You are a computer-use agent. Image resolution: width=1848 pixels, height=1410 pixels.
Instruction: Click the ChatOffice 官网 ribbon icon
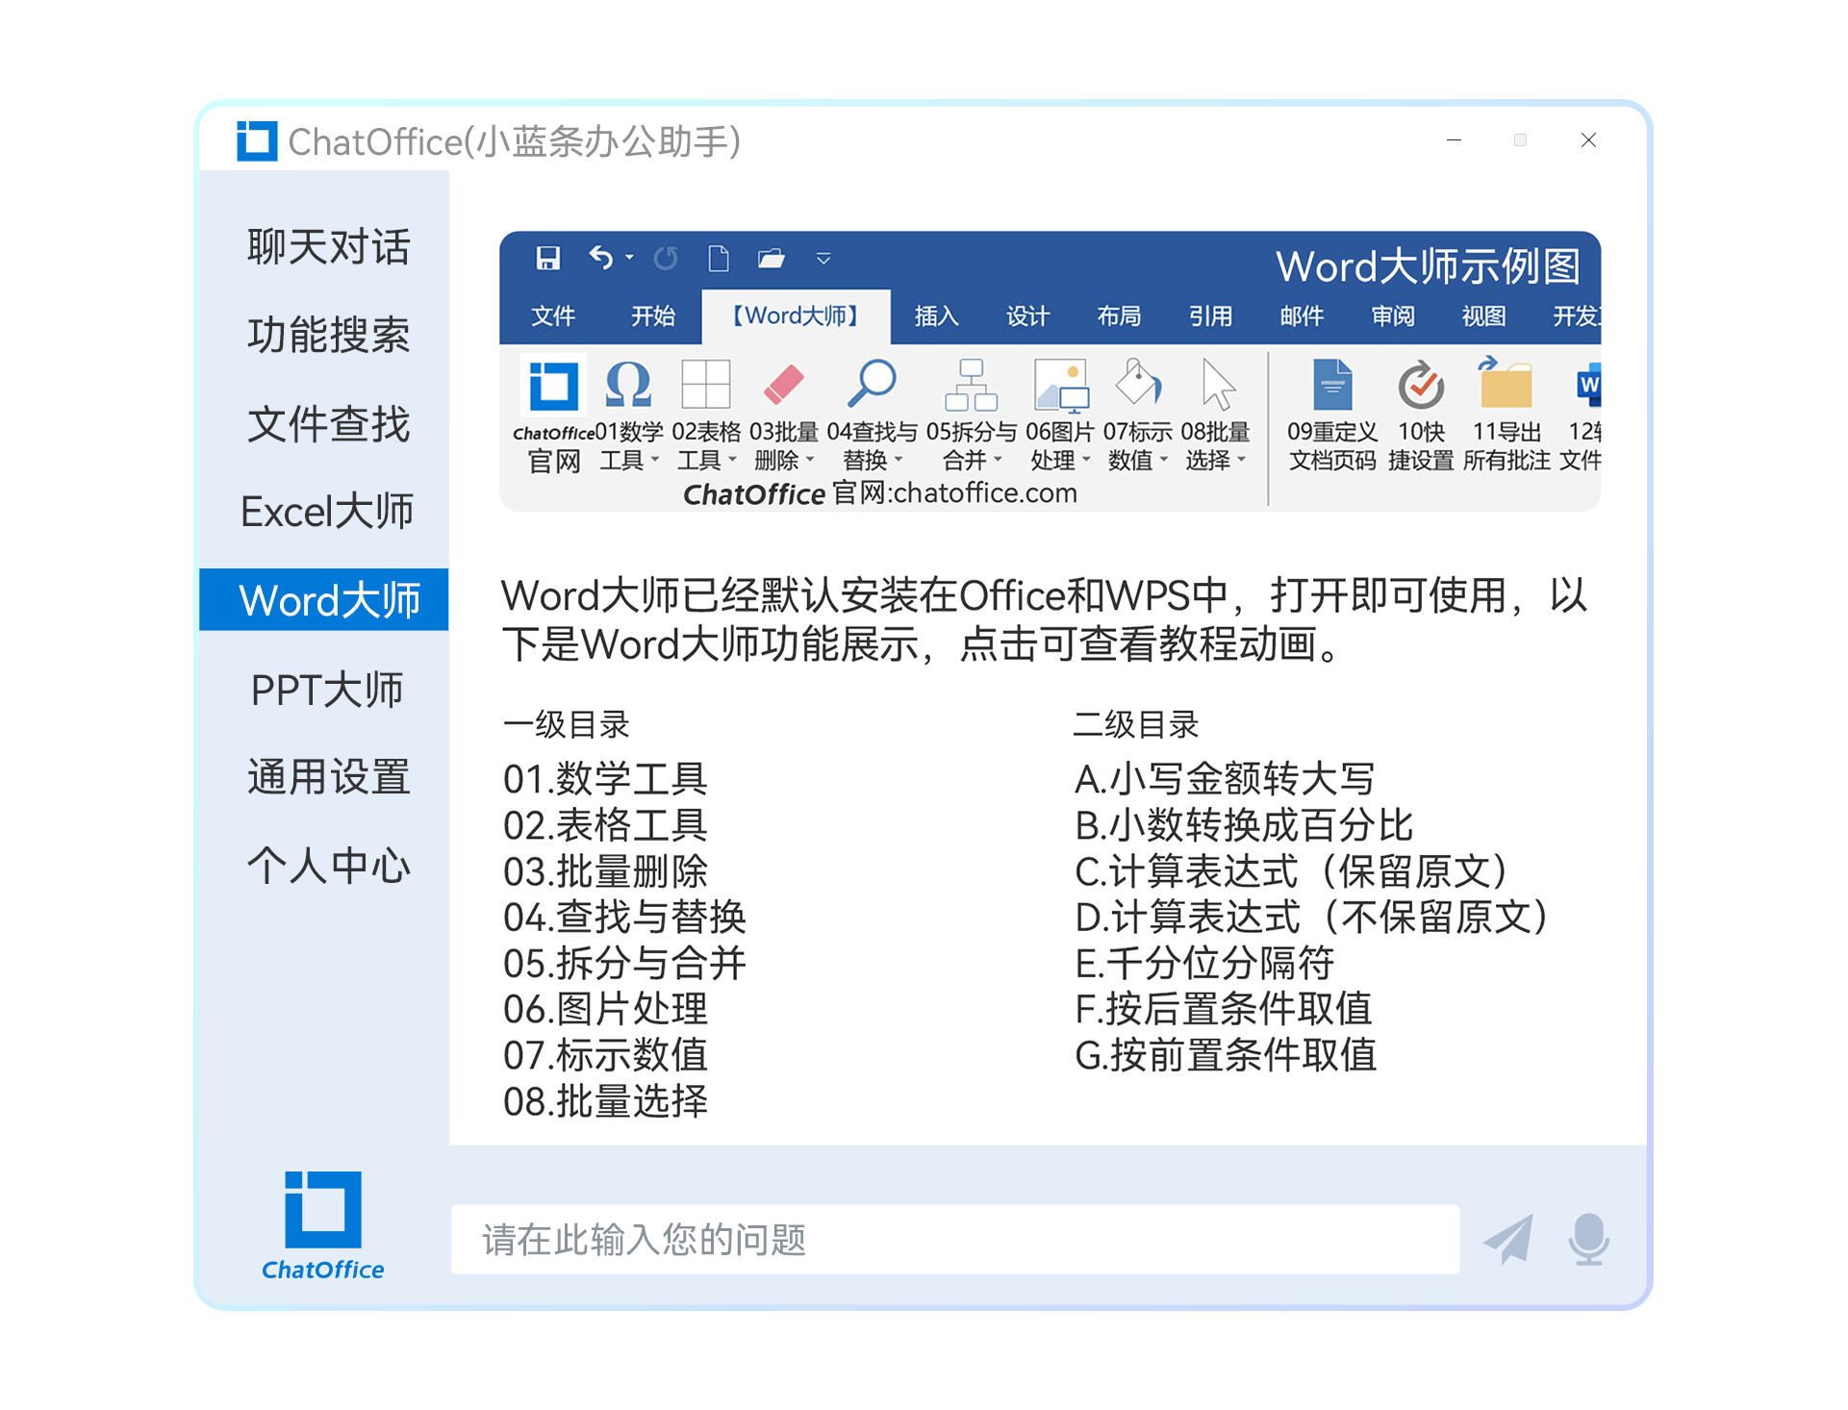pos(553,386)
